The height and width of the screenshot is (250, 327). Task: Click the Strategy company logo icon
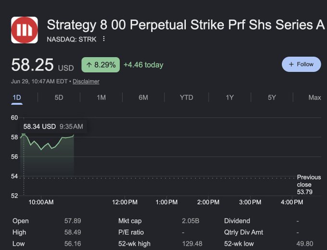tap(25, 30)
